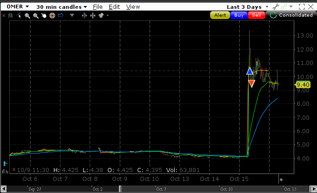Click the small x before 10/9 11:30
The width and height of the screenshot is (317, 193).
[14, 169]
